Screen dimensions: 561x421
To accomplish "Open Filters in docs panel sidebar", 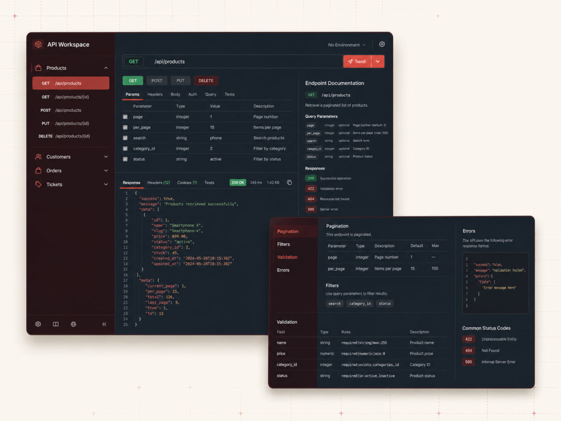I will coord(283,244).
